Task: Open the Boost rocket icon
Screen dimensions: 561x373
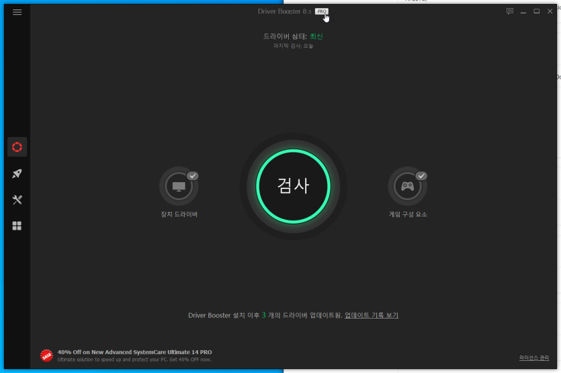Action: tap(17, 173)
